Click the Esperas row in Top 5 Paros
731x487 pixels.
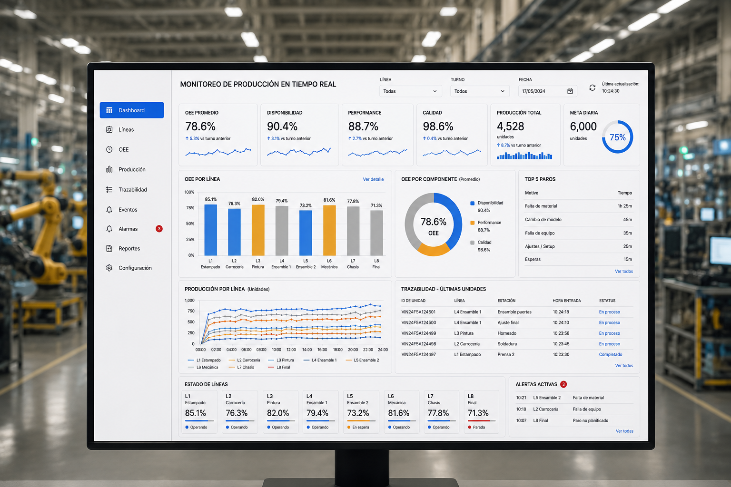[578, 260]
